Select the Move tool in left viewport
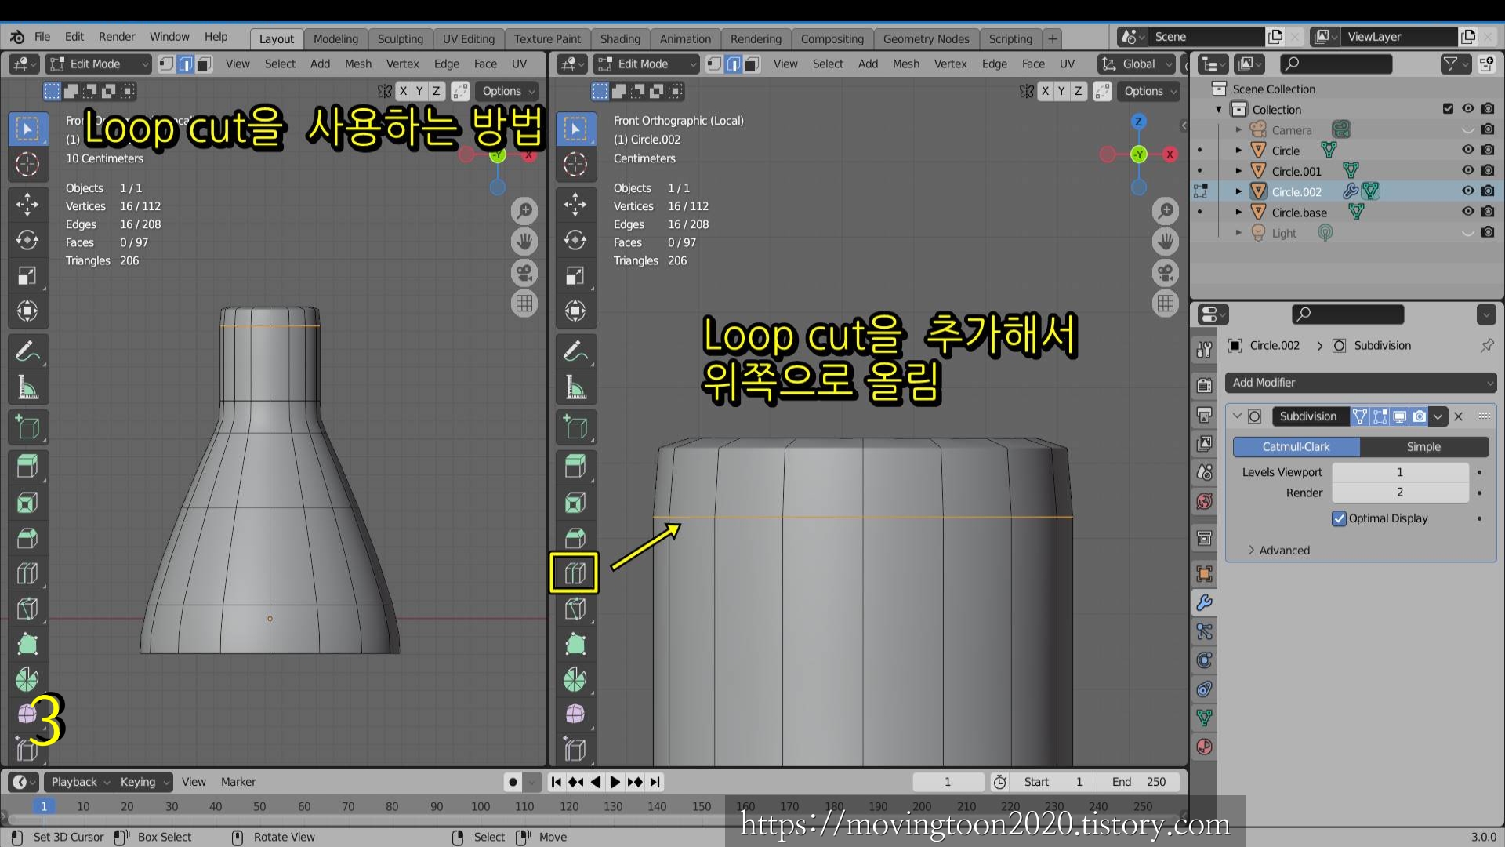The width and height of the screenshot is (1505, 847). (27, 205)
